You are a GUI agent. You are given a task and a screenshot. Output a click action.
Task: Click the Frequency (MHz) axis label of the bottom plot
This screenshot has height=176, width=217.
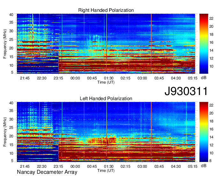[x=5, y=132]
